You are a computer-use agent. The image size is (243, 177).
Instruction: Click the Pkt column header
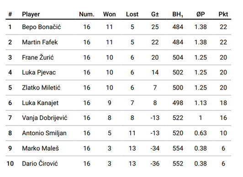(223, 14)
